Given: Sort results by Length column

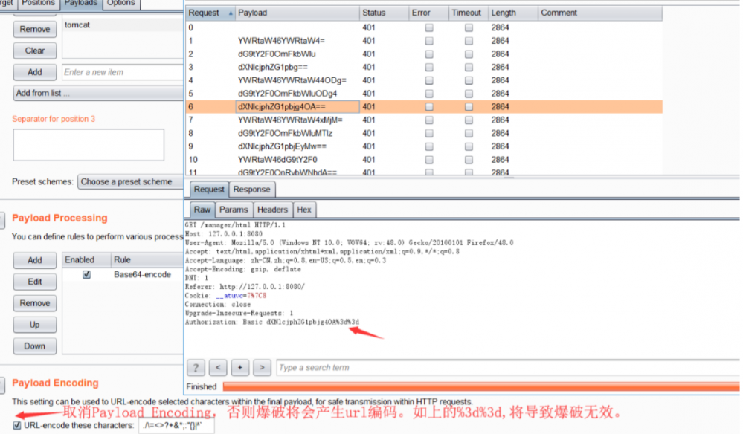Looking at the screenshot, I should [513, 13].
